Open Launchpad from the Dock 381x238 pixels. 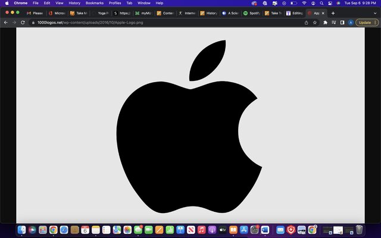tap(43, 230)
